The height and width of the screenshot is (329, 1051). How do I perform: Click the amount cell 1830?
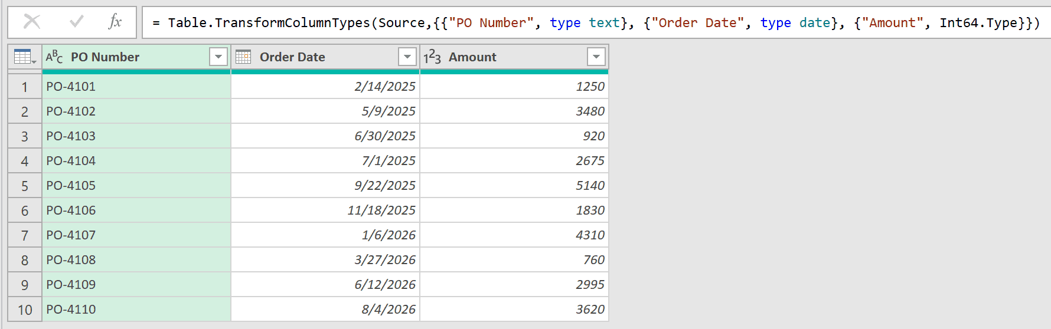click(514, 210)
